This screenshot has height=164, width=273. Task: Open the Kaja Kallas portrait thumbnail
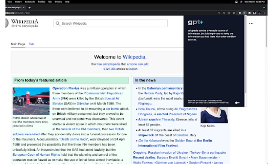pyautogui.click(x=214, y=115)
